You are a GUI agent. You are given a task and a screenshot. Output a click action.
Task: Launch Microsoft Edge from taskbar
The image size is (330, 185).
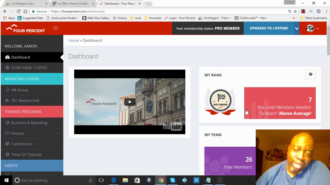113,180
